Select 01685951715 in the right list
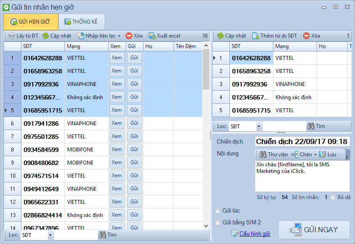Viewport: 355px width, 244px height. point(251,110)
